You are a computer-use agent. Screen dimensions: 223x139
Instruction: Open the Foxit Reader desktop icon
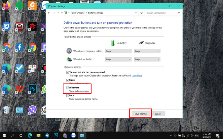(32, 7)
